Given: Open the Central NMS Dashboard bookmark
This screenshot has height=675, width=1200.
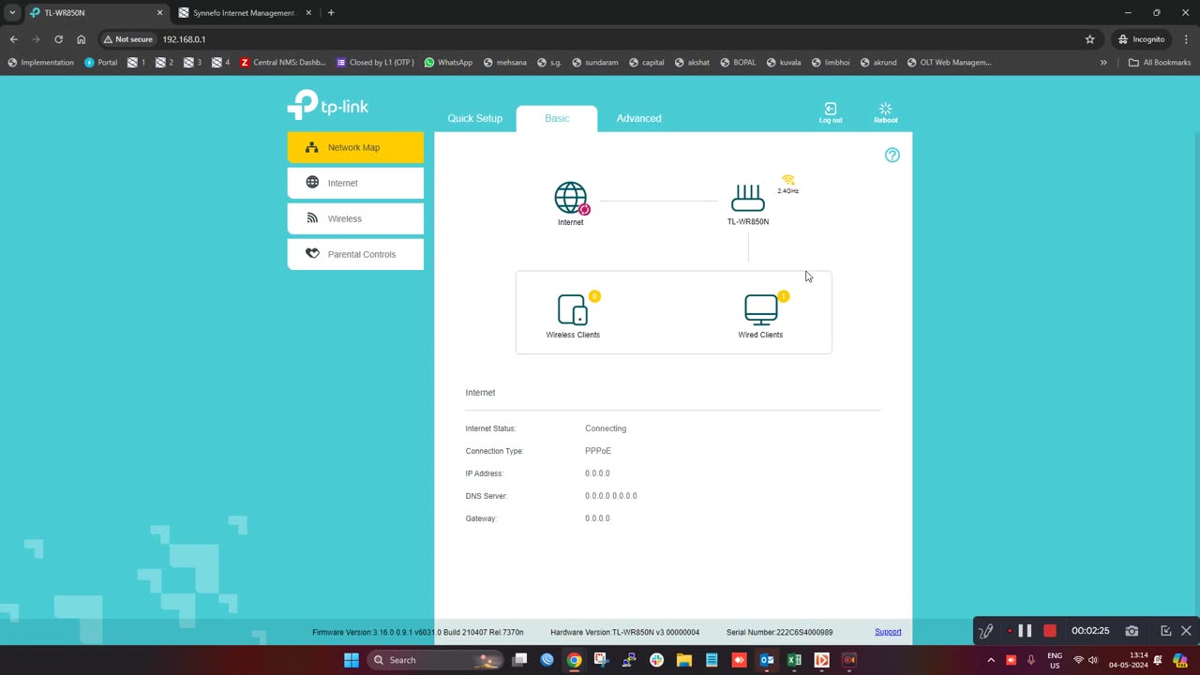Looking at the screenshot, I should [x=283, y=63].
